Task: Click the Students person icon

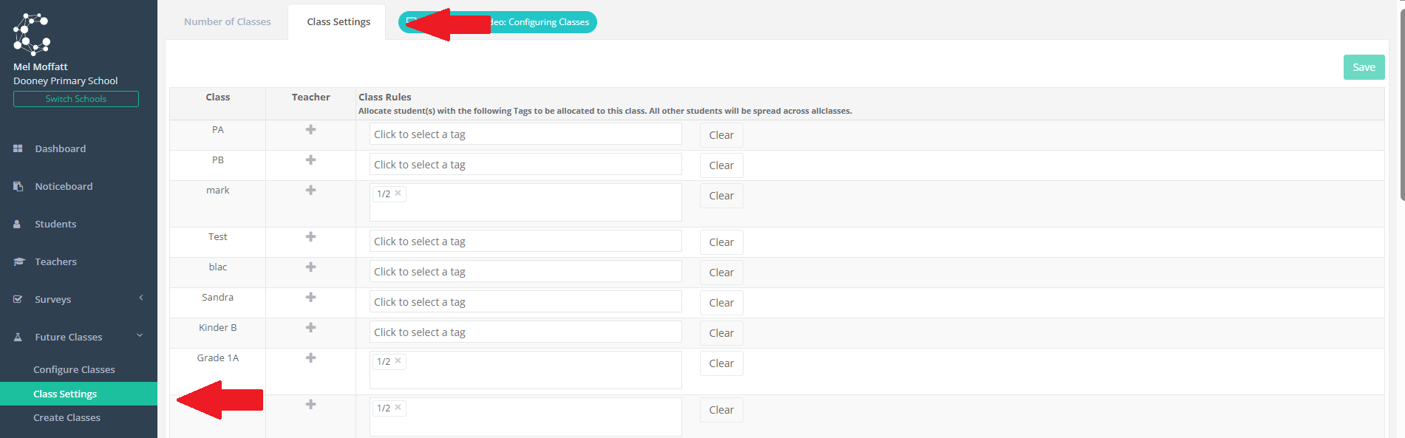Action: pos(17,224)
